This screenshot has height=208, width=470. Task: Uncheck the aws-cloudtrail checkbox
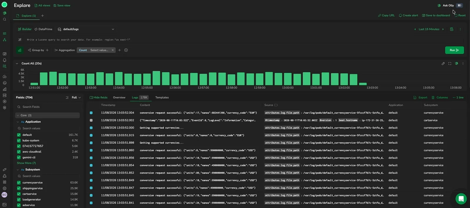19,152
